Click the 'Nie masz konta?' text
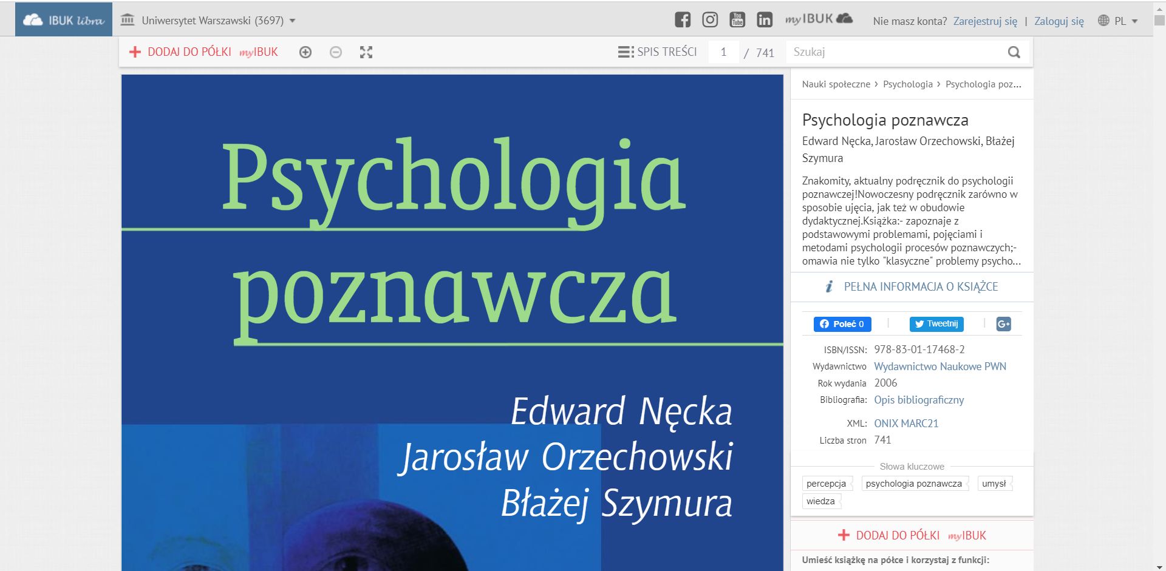 tap(910, 21)
